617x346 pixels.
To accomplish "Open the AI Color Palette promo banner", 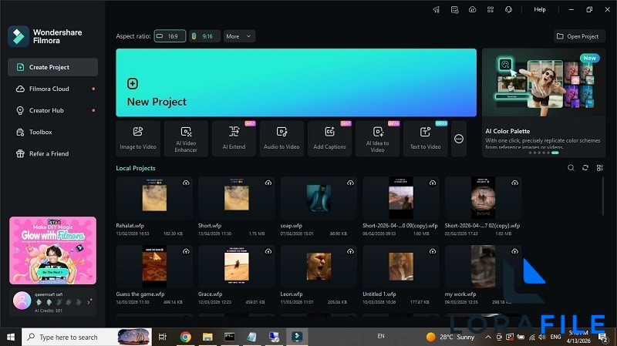I will [544, 103].
